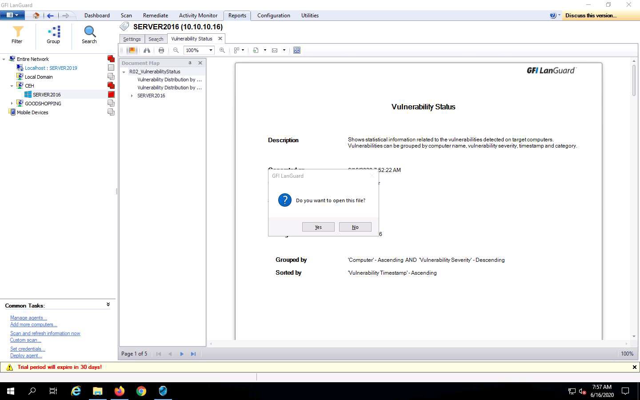
Task: Open File Explorer from the taskbar
Action: 98,391
